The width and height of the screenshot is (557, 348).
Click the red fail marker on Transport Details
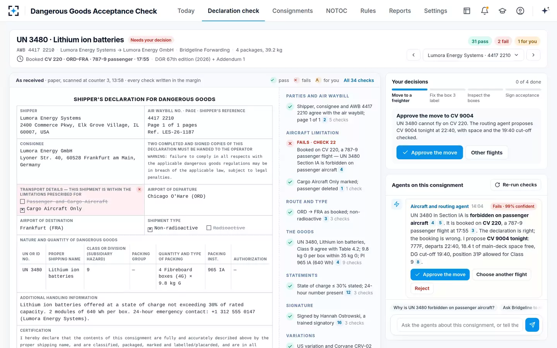[x=139, y=189]
